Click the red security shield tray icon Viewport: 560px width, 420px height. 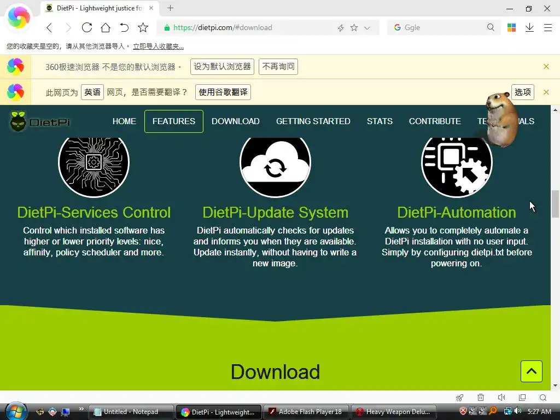[x=463, y=411]
